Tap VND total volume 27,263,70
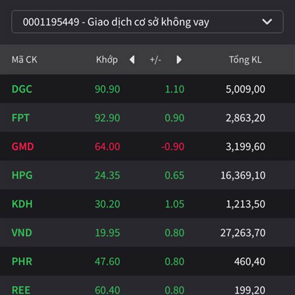The image size is (295, 295). tap(243, 233)
